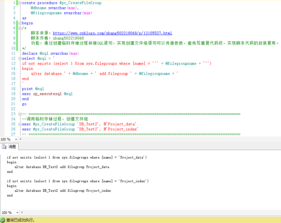Collapse the separator comment region at line 23

pos(20,114)
